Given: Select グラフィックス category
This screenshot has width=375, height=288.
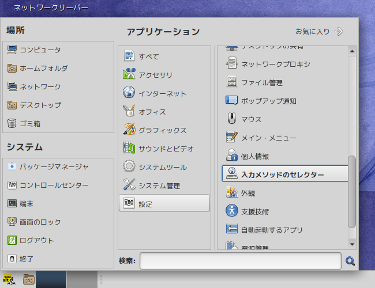Looking at the screenshot, I should (164, 130).
